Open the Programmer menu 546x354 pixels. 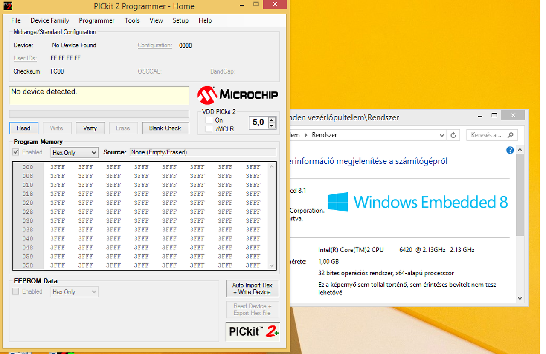click(97, 20)
